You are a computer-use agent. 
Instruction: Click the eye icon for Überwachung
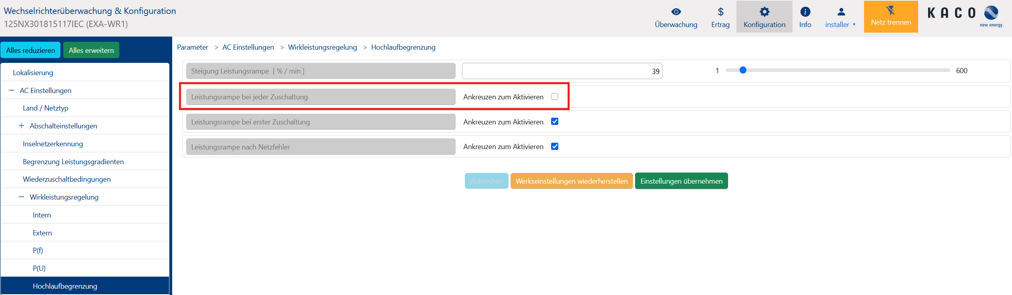pos(676,12)
